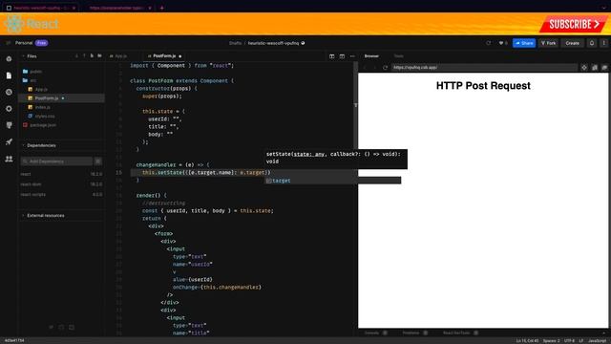Focus the Add Dependency search field
Image resolution: width=611 pixels, height=344 pixels.
coord(56,161)
